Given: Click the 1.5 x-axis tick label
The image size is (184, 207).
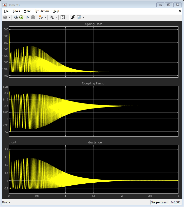Looking at the screenshot, I should pyautogui.click(x=94, y=196).
